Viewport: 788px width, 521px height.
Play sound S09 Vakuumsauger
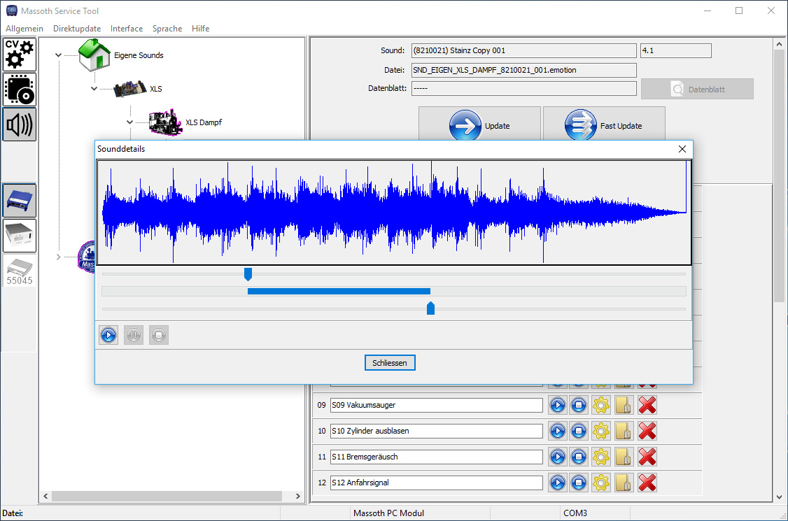(x=557, y=405)
